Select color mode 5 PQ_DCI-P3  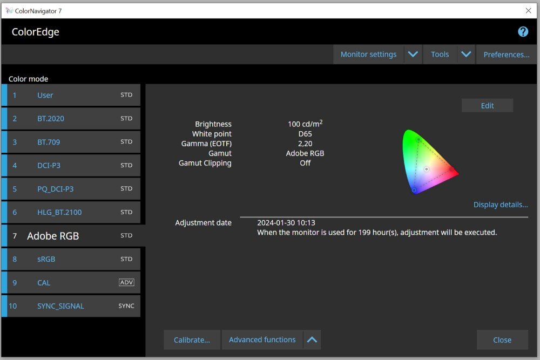click(71, 188)
